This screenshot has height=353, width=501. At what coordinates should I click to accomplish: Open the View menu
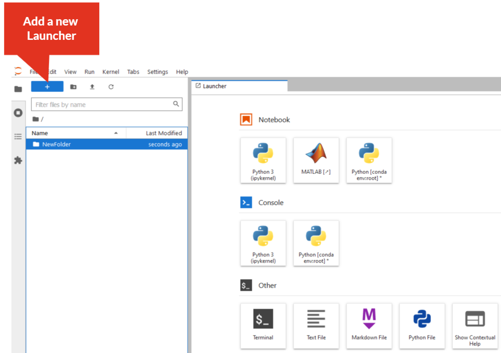[x=70, y=72]
